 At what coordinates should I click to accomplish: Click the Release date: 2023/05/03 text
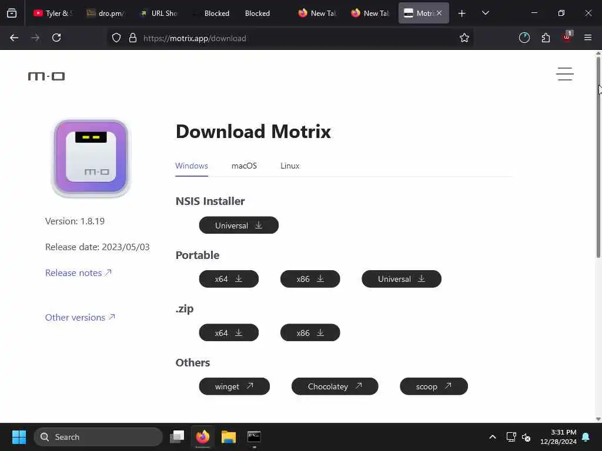[98, 247]
